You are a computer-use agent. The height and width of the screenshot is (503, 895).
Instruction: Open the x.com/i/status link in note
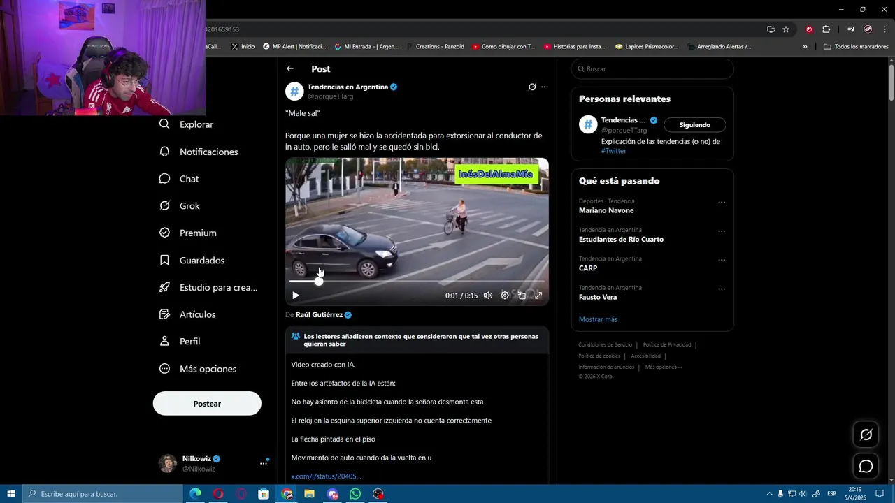click(x=327, y=476)
